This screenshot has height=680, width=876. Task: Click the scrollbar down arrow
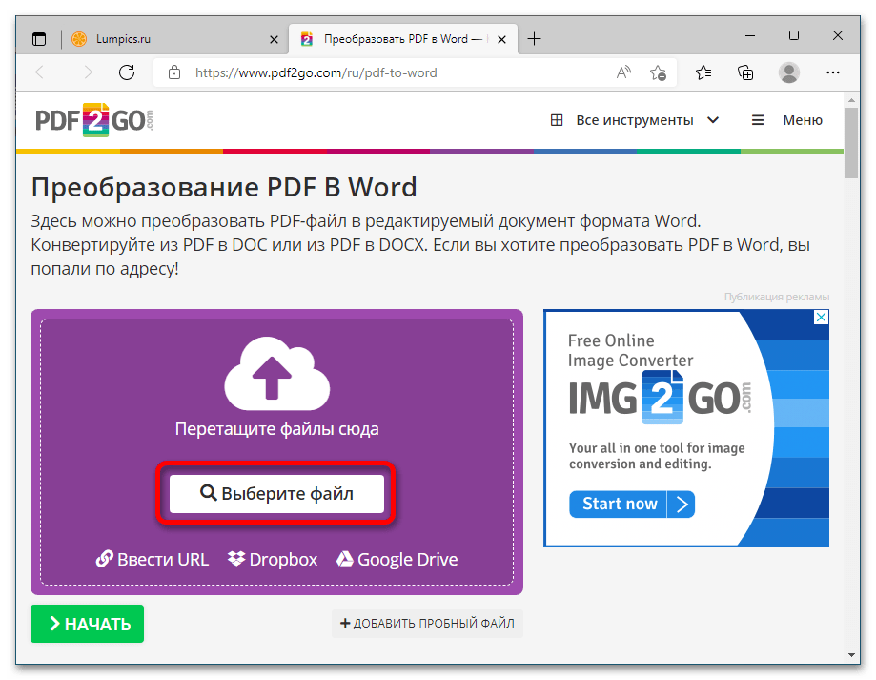(x=851, y=655)
